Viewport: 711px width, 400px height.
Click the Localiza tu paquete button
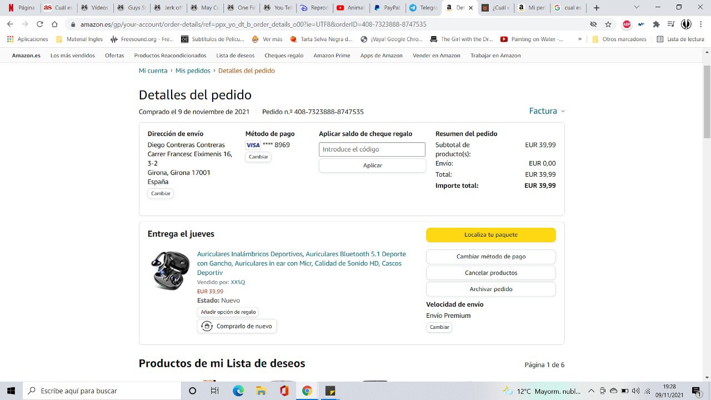(x=491, y=234)
